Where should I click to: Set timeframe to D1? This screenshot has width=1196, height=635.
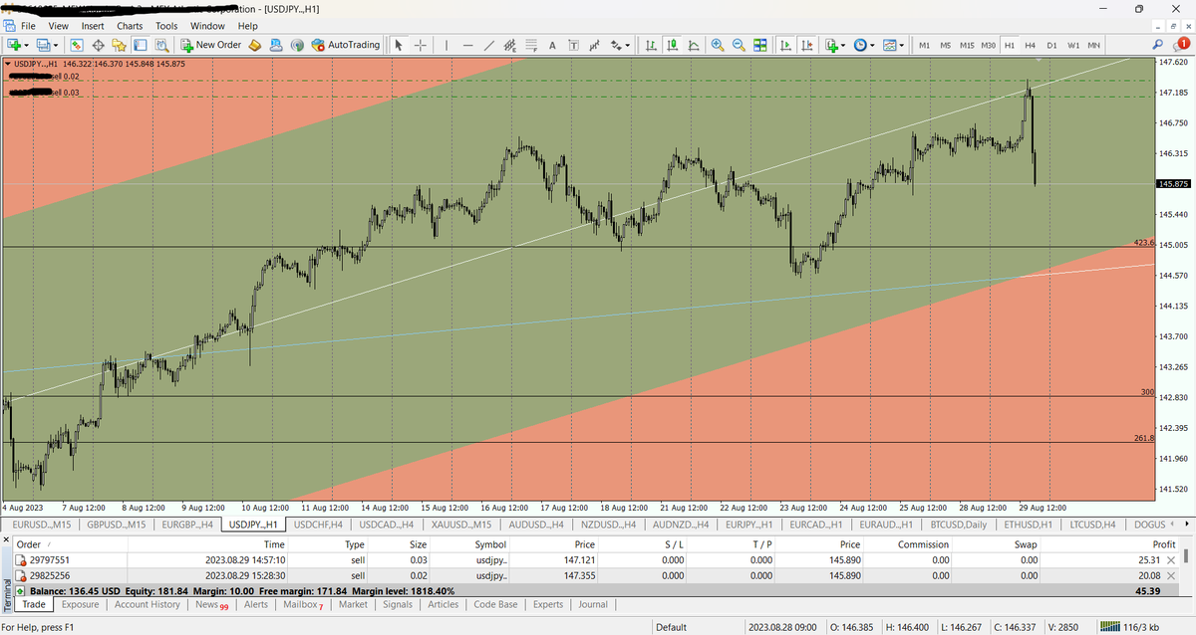coord(1051,45)
